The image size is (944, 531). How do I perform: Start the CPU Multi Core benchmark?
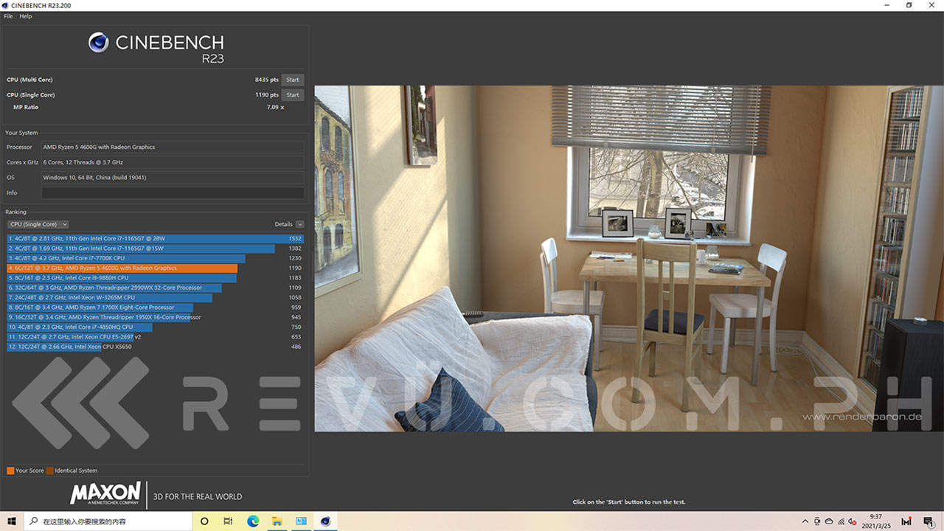[x=293, y=80]
